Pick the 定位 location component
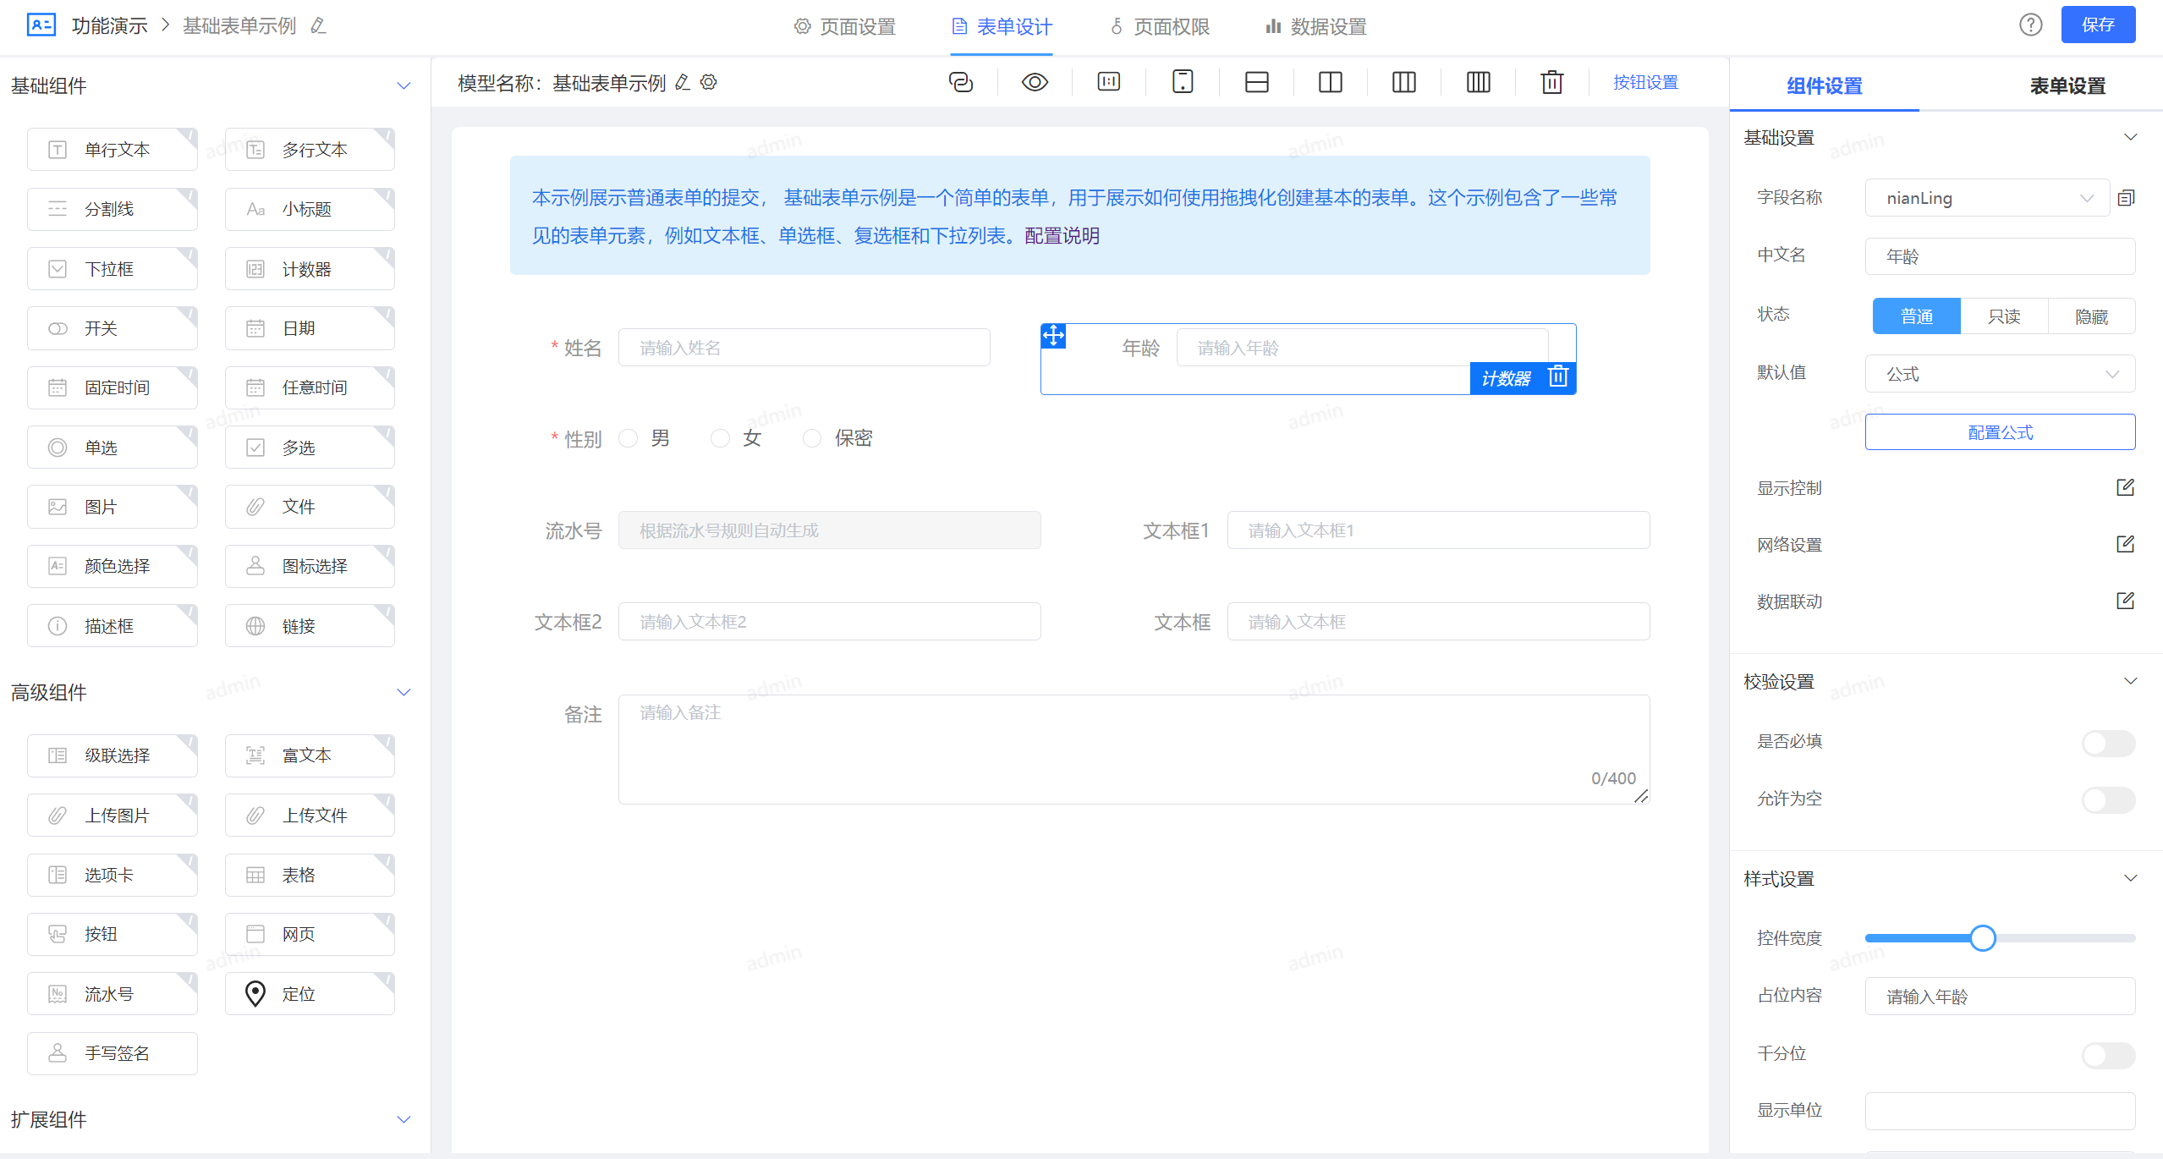The height and width of the screenshot is (1159, 2163). click(310, 993)
